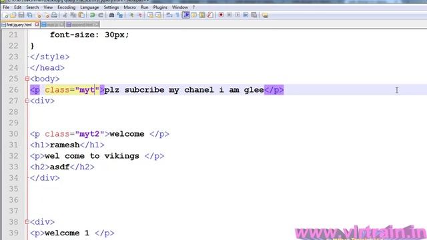The height and width of the screenshot is (240, 427).
Task: Open the Edit menu
Action: [x=18, y=7]
